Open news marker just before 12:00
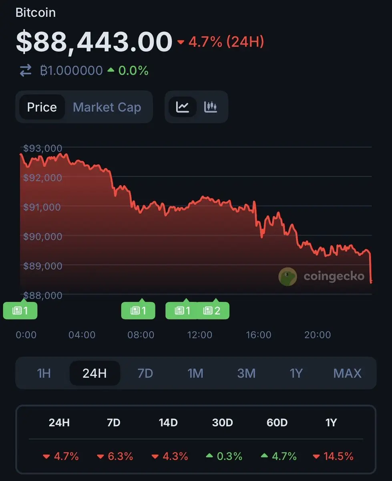The height and width of the screenshot is (481, 392). click(x=182, y=310)
